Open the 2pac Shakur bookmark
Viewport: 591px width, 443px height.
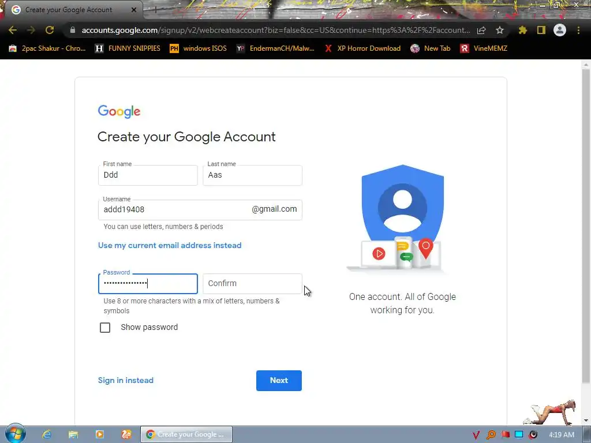pos(47,48)
